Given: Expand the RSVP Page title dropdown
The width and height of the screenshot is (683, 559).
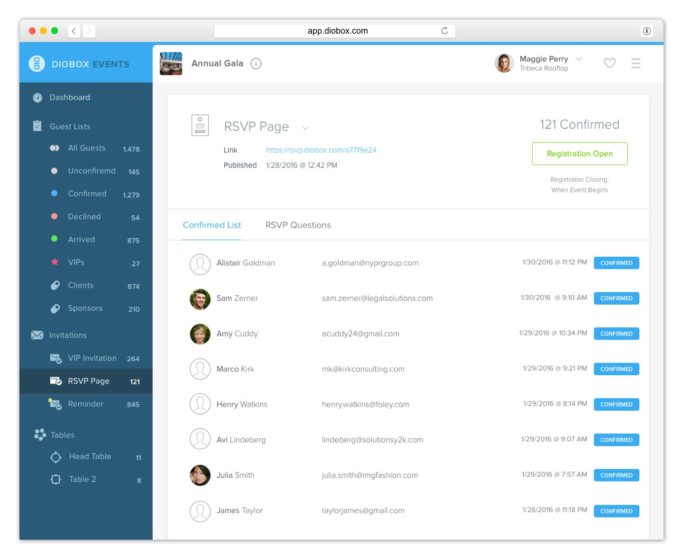Looking at the screenshot, I should click(x=305, y=128).
